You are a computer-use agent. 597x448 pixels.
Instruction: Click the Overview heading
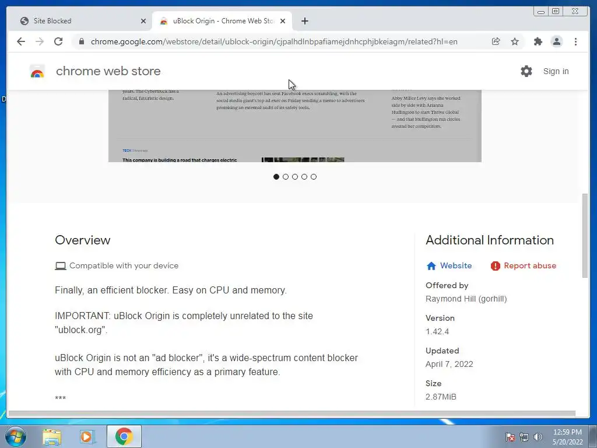[x=83, y=240]
